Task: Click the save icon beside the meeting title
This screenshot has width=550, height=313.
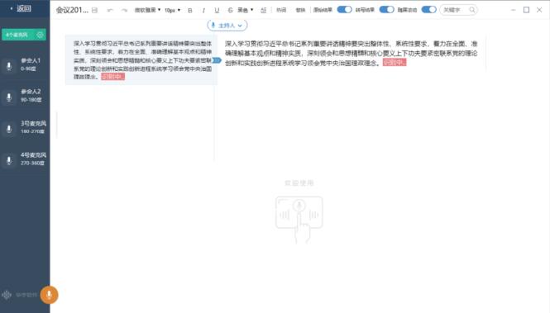Action: point(94,10)
